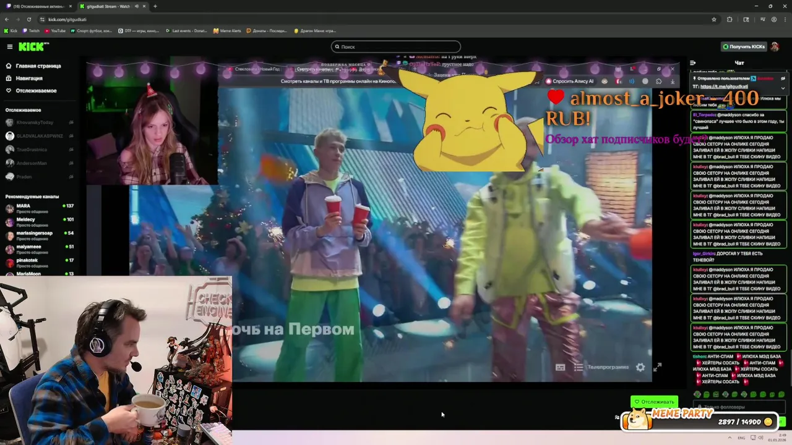Bookmark this page with the star icon
This screenshot has height=445, width=792.
pyautogui.click(x=714, y=19)
